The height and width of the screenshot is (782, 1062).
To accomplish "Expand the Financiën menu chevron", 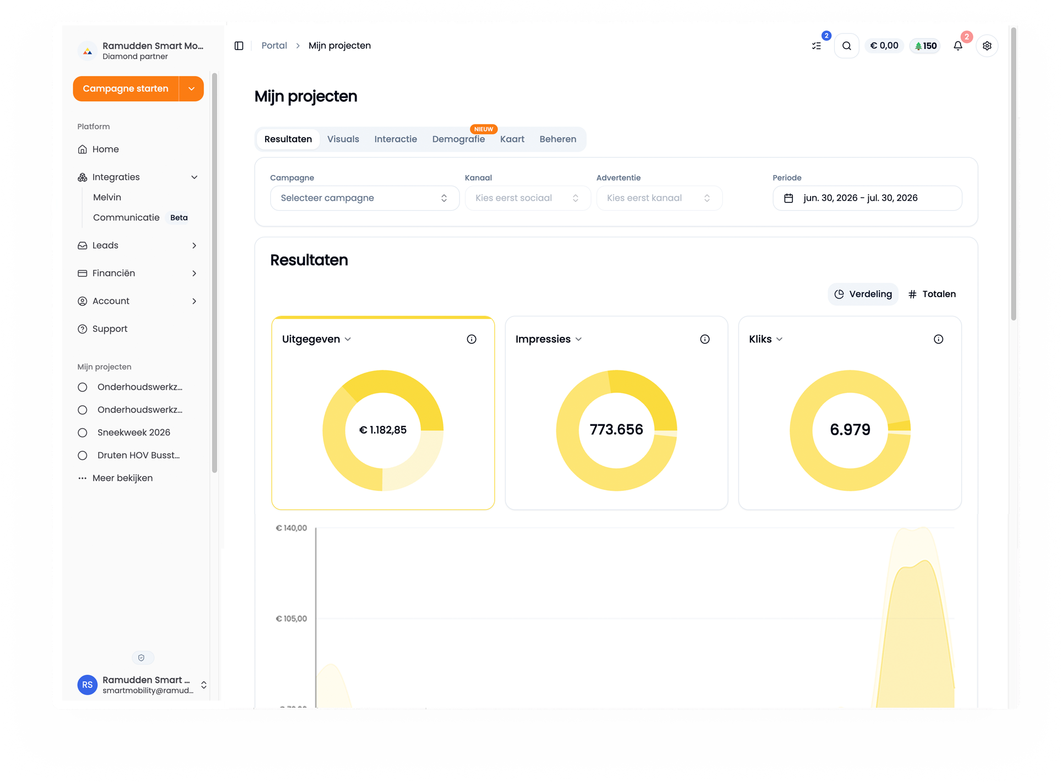I will (194, 274).
